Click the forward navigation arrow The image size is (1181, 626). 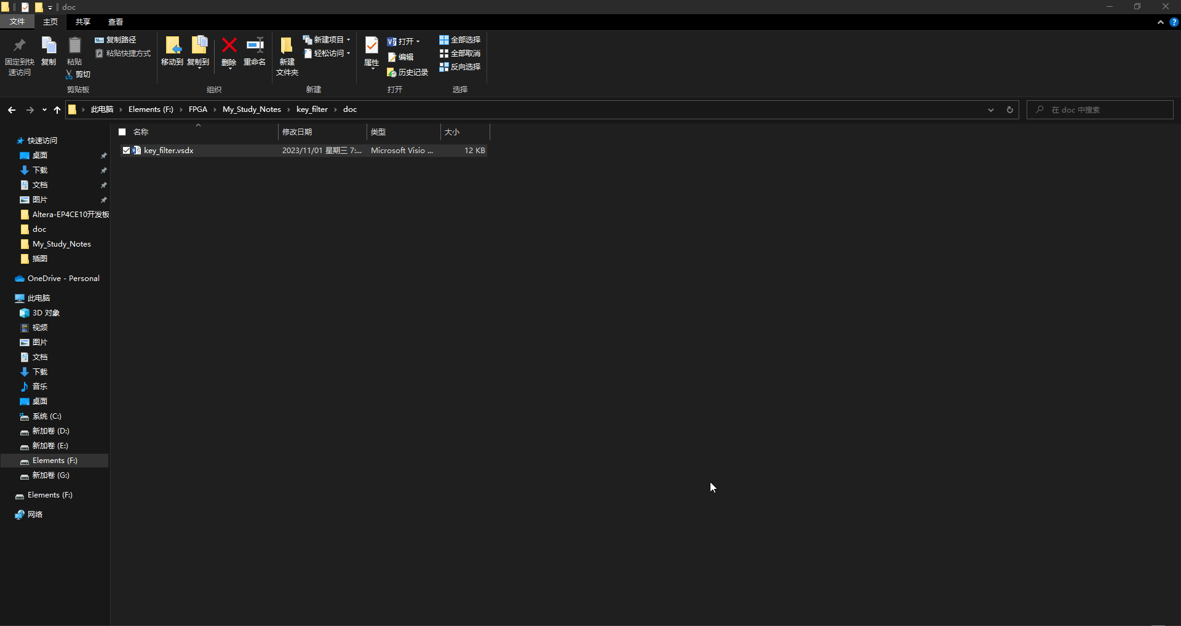[x=30, y=110]
